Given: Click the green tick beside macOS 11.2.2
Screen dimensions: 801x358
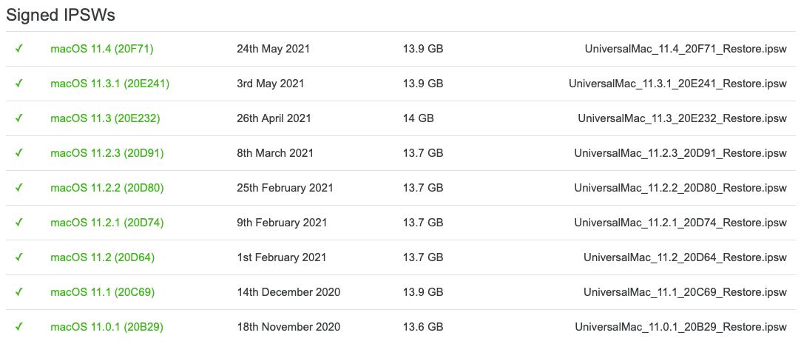Looking at the screenshot, I should [19, 188].
